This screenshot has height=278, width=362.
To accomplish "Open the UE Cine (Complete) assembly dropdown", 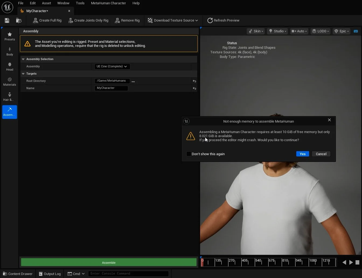I will [x=112, y=67].
